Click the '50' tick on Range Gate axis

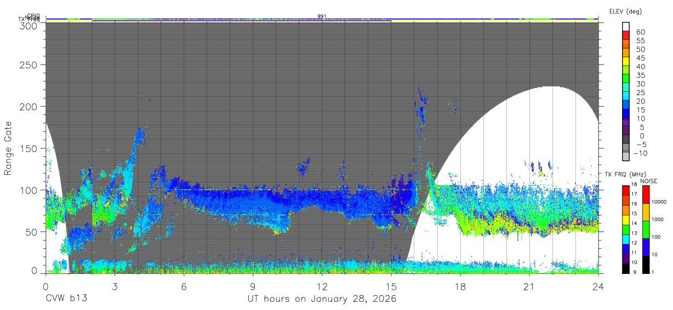point(31,232)
